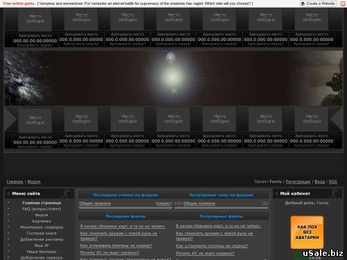The height and width of the screenshot is (260, 347).
Task: Click left arrow of lower banner strip
Action: pos(11,119)
